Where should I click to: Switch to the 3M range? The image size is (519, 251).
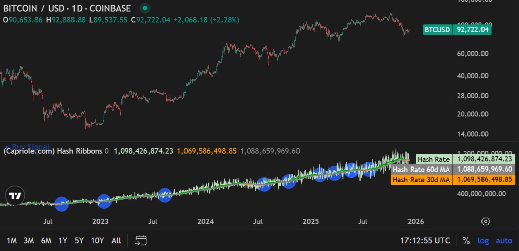point(29,241)
